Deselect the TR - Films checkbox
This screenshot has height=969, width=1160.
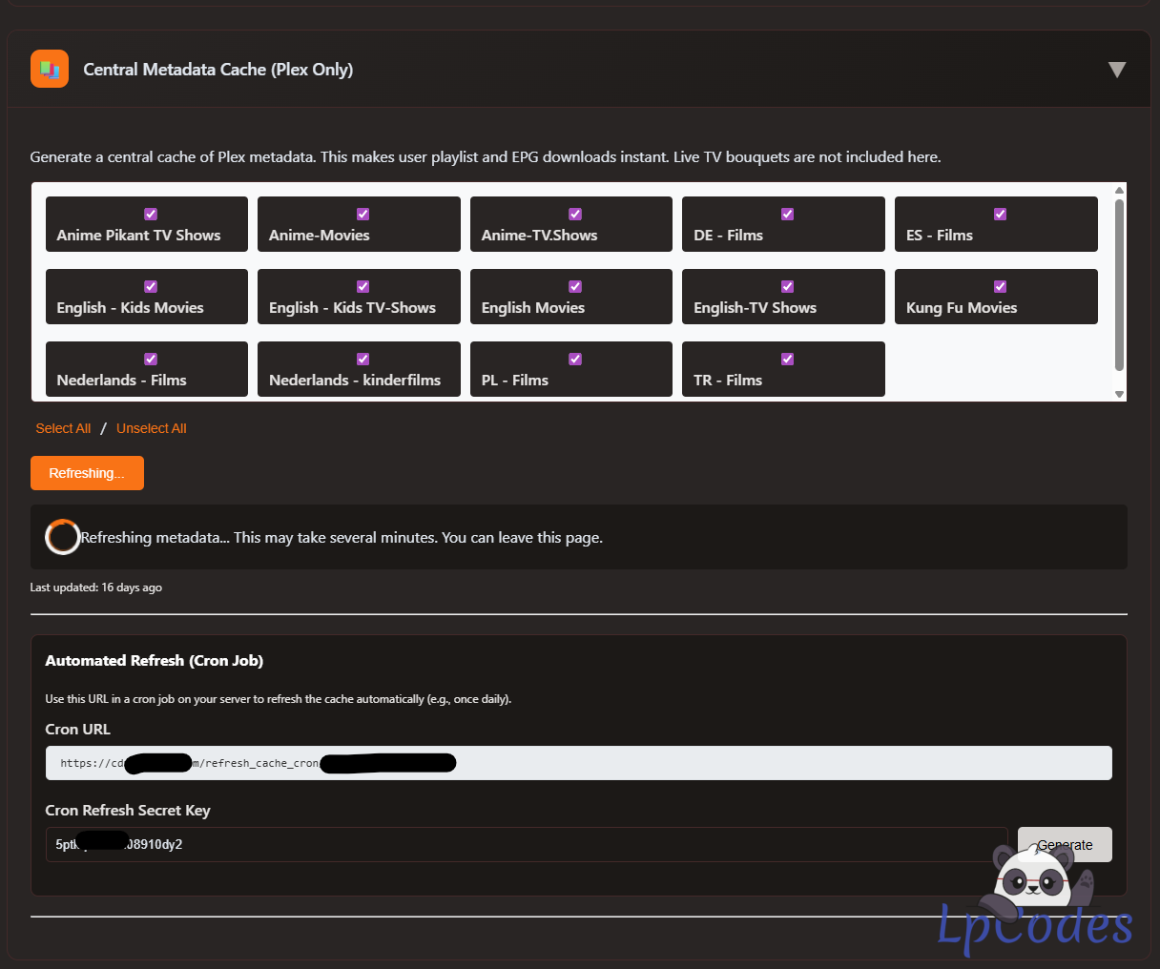787,359
